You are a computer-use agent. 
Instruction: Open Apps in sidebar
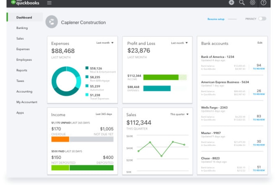click(x=20, y=113)
